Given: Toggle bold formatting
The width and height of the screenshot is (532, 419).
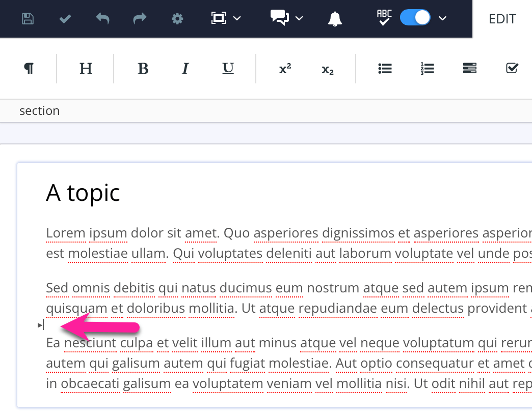Looking at the screenshot, I should point(143,69).
